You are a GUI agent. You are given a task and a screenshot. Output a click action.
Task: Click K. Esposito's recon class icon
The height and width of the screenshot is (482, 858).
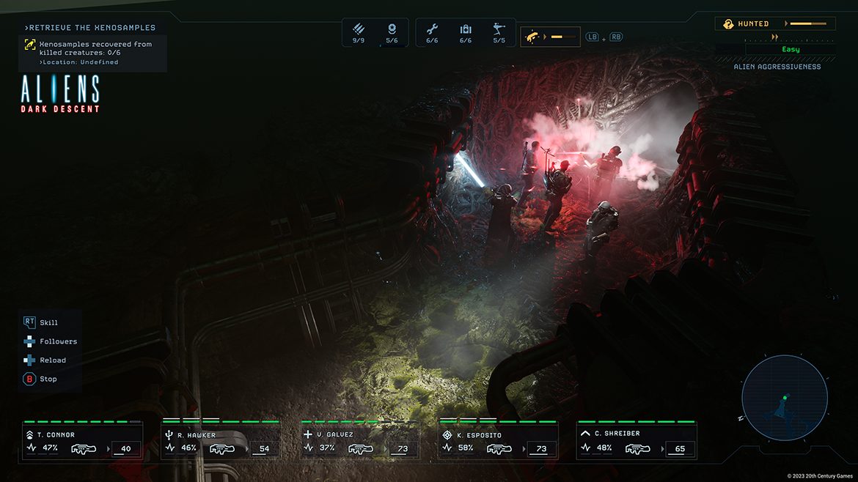[x=447, y=434]
